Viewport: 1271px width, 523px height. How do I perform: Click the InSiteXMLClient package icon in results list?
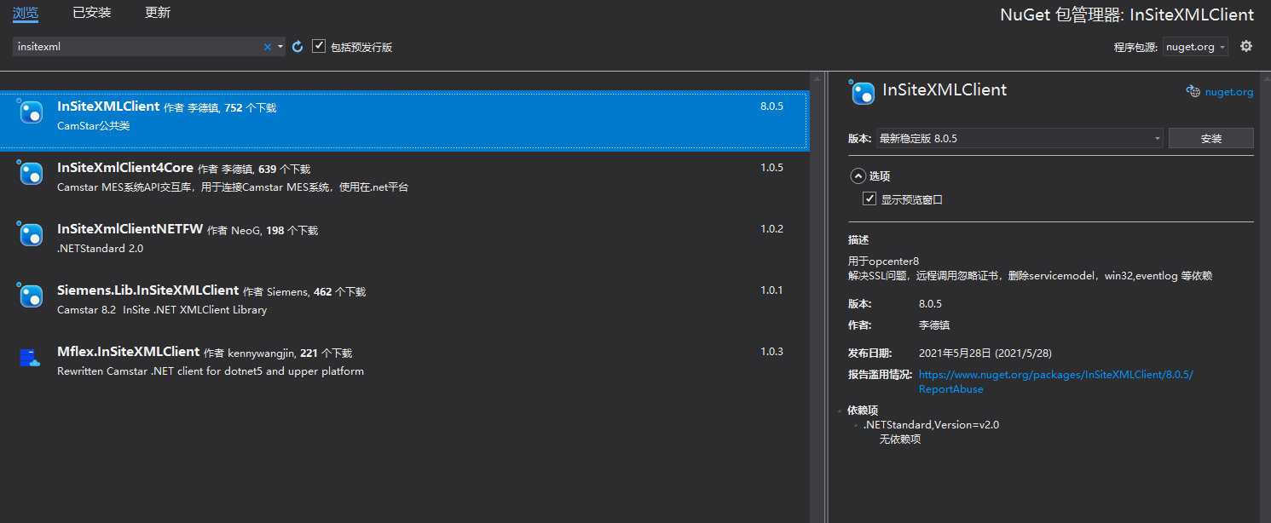point(31,112)
